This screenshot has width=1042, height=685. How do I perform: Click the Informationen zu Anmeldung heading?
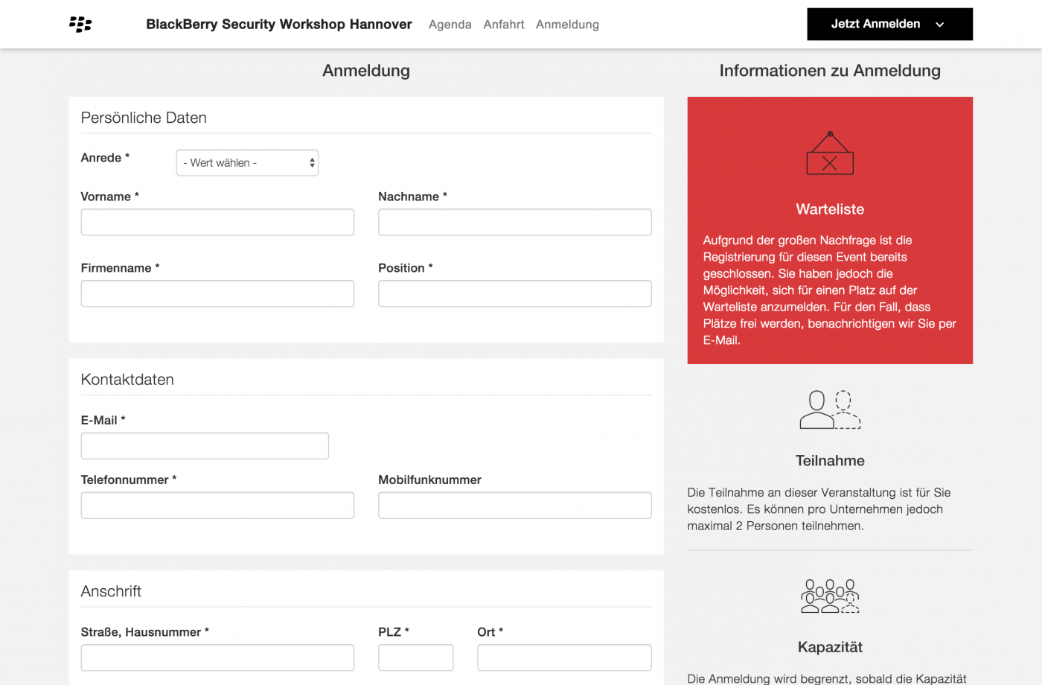(x=830, y=71)
